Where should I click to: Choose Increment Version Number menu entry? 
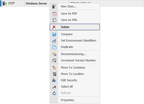point(75,60)
